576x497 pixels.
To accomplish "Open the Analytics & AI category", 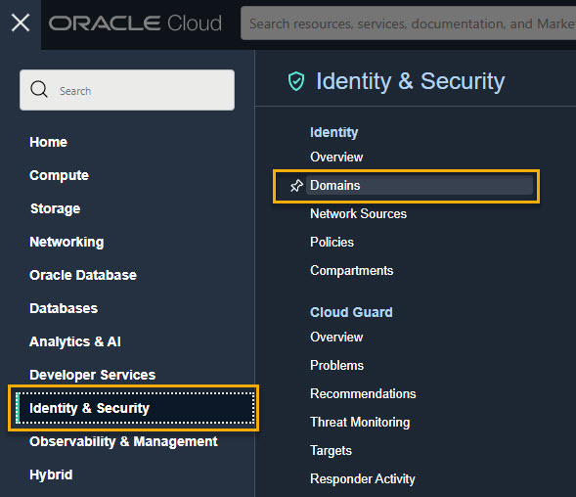I will pyautogui.click(x=75, y=341).
